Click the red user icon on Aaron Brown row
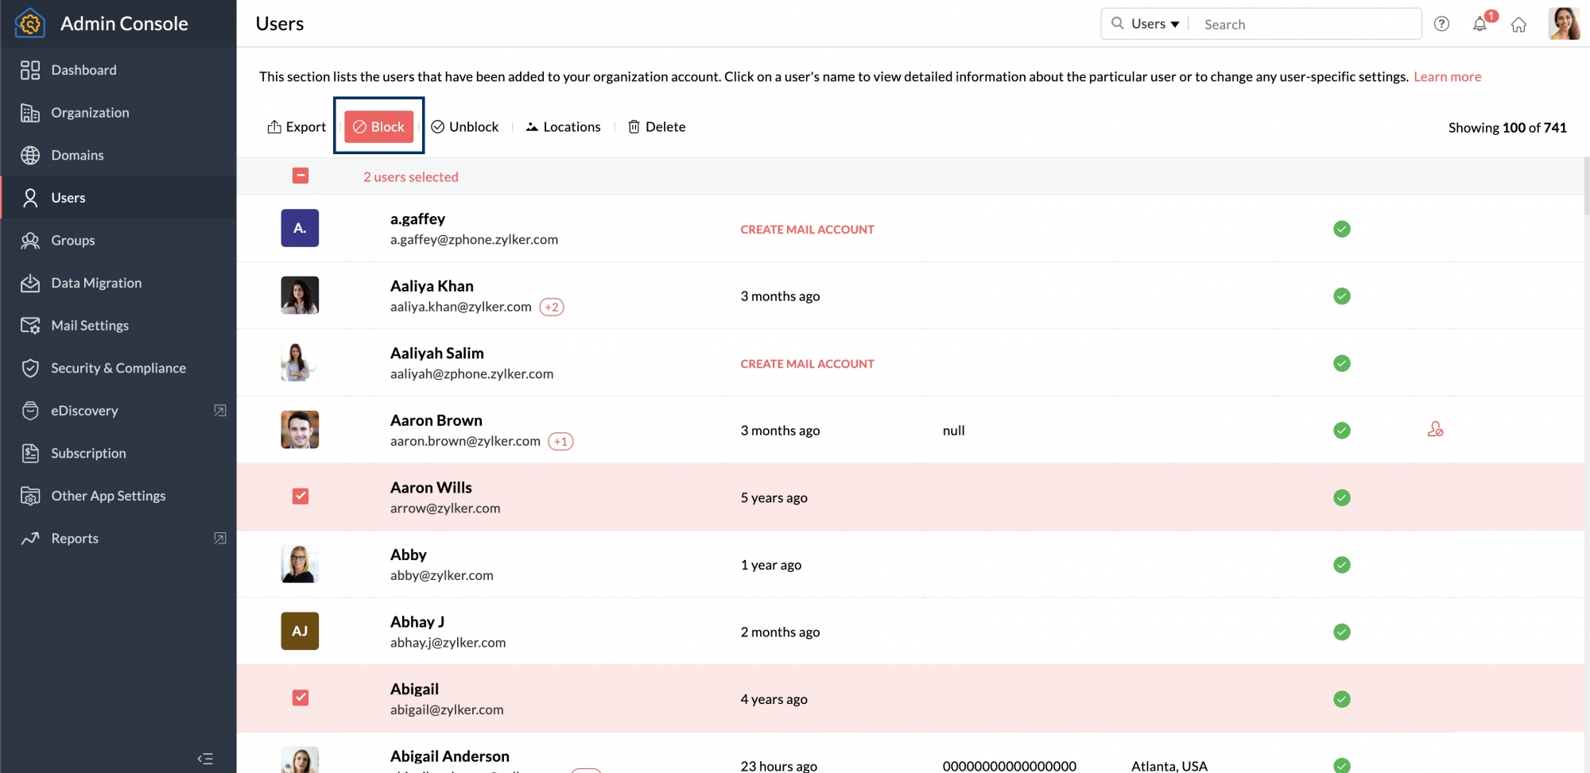This screenshot has width=1590, height=773. 1435,430
